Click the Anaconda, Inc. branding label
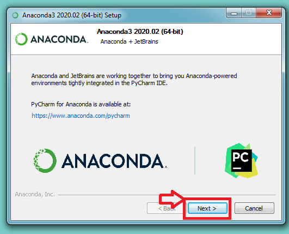Screen dimensions: 289x234 coord(35,195)
